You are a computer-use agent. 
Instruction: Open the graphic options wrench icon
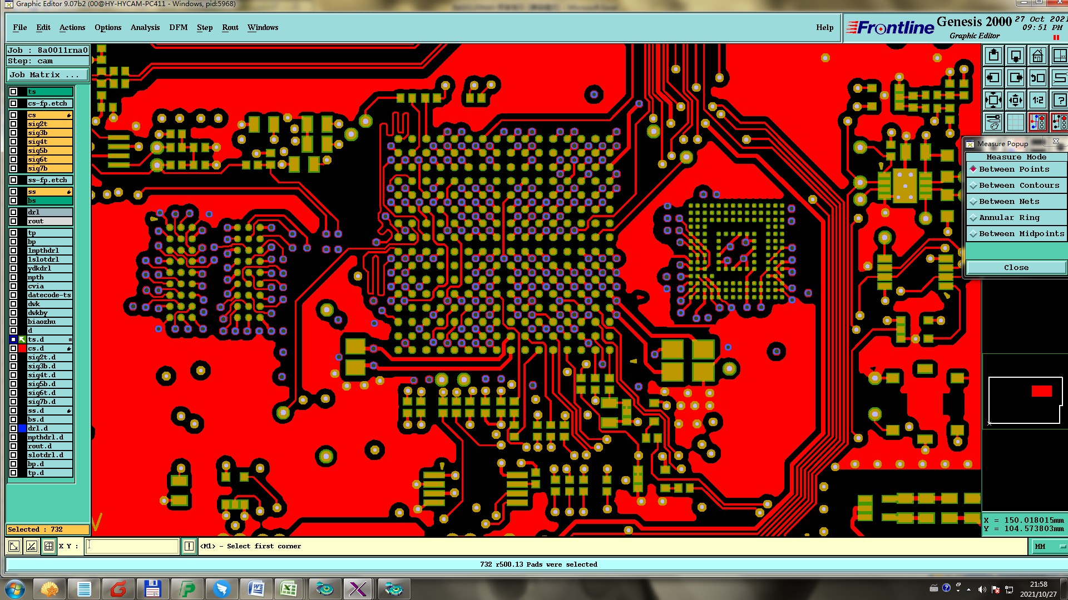tap(993, 122)
